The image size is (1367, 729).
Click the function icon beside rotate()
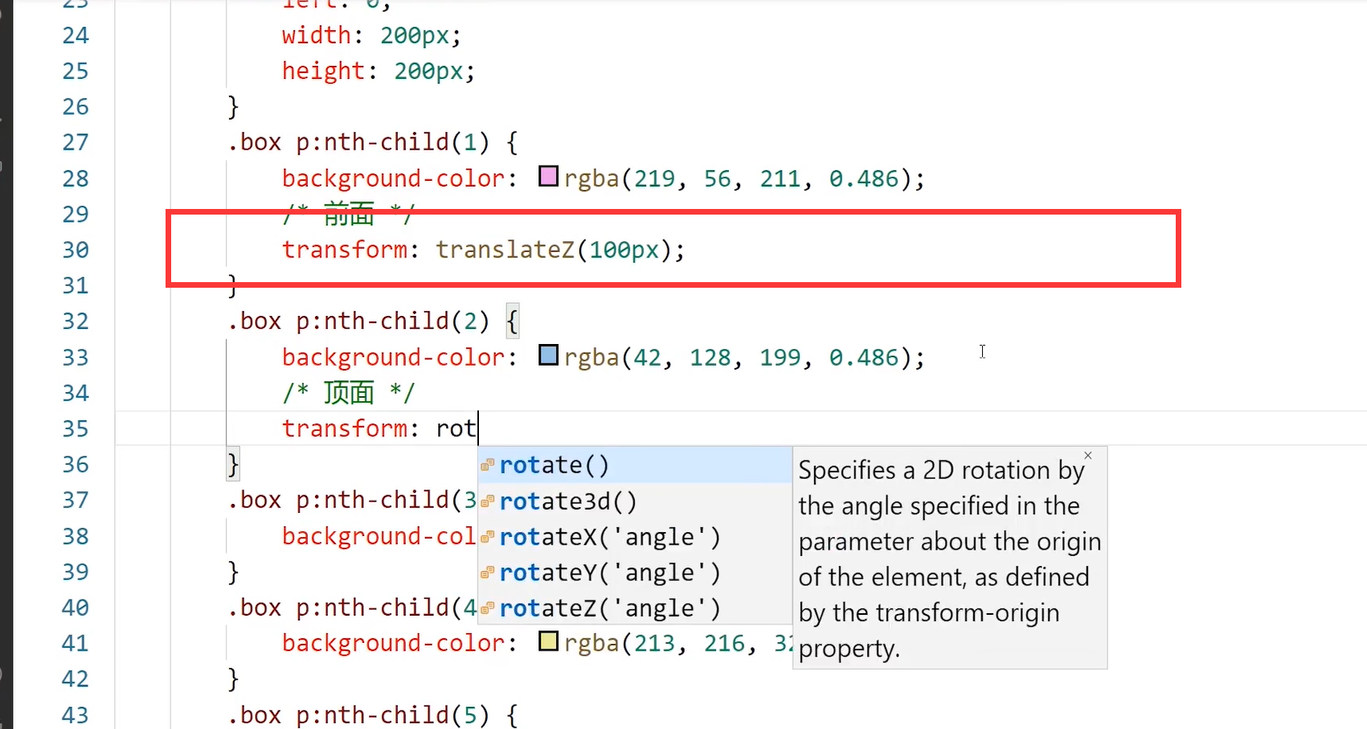click(487, 465)
